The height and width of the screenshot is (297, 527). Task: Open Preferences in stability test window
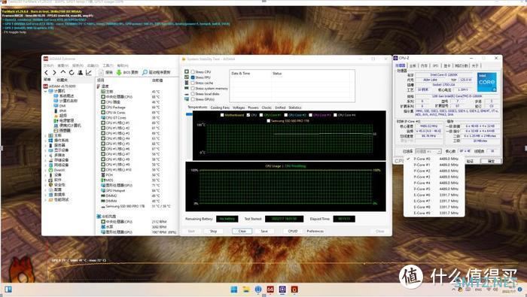(315, 232)
